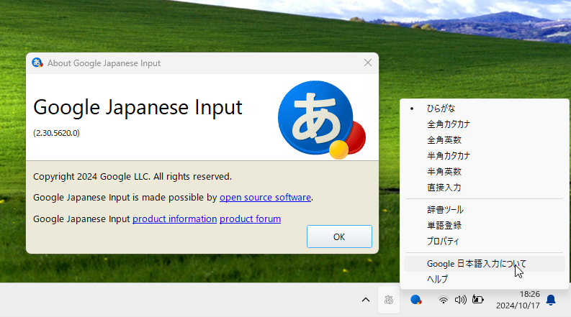Viewport: 571px width, 317px height.
Task: Close the About Google Japanese Input dialog
Action: [368, 63]
